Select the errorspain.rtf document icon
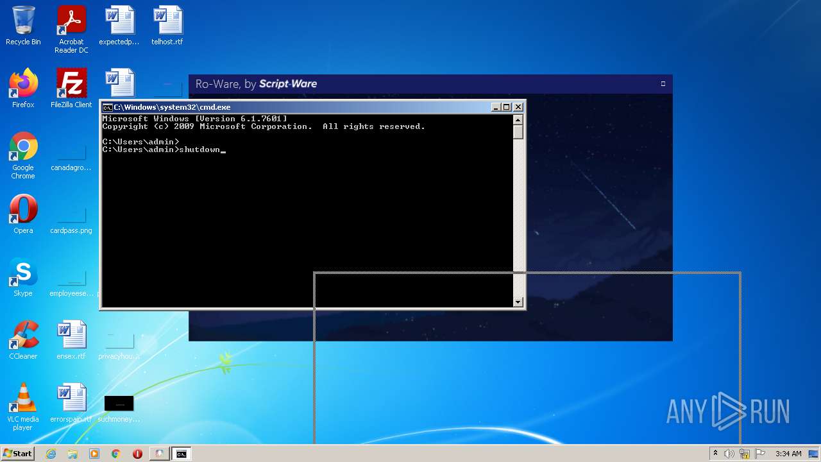The width and height of the screenshot is (821, 462). [71, 403]
